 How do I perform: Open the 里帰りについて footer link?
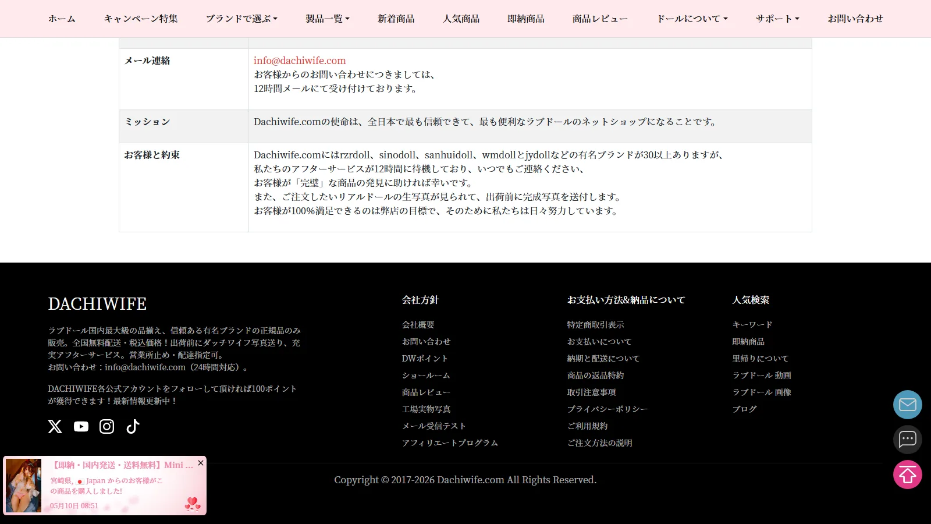point(761,359)
